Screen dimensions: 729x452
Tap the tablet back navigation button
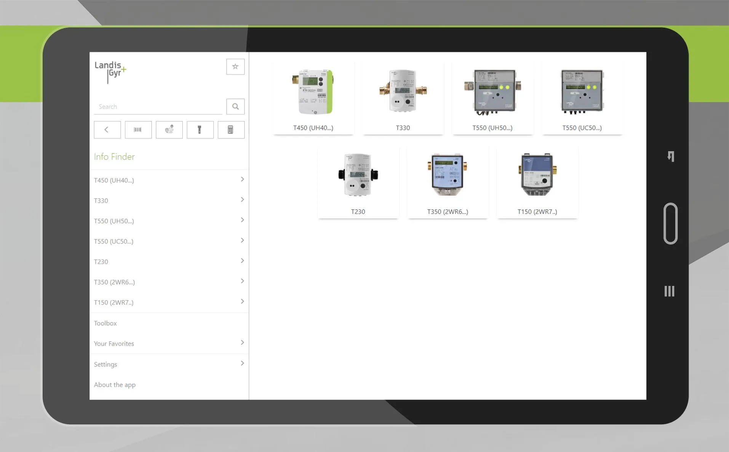pos(671,156)
